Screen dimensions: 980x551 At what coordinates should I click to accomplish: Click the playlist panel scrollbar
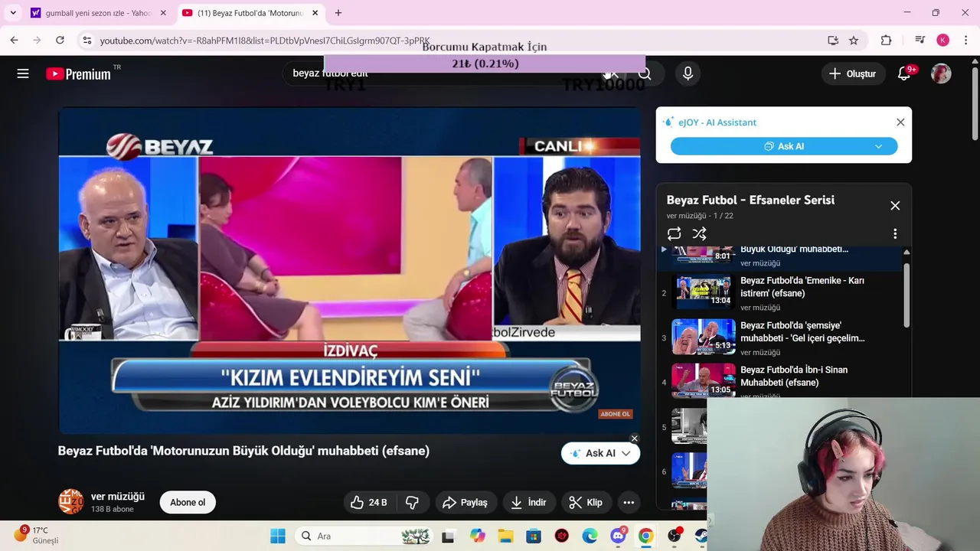[906, 295]
